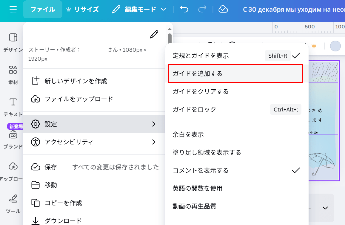Click the design page thumbnail on canvas

(x=324, y=121)
